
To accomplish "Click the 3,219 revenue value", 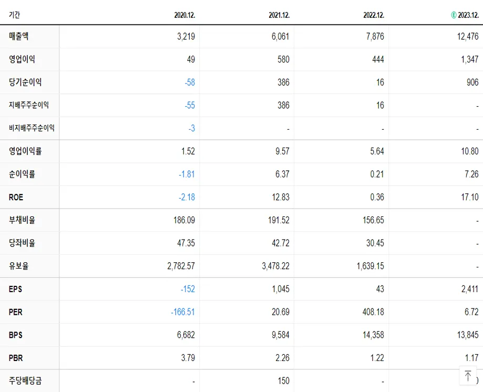I will [x=186, y=37].
